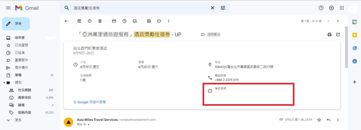Click the 撰寫 compose button
Image resolution: width=361 pixels, height=130 pixels.
[16, 23]
